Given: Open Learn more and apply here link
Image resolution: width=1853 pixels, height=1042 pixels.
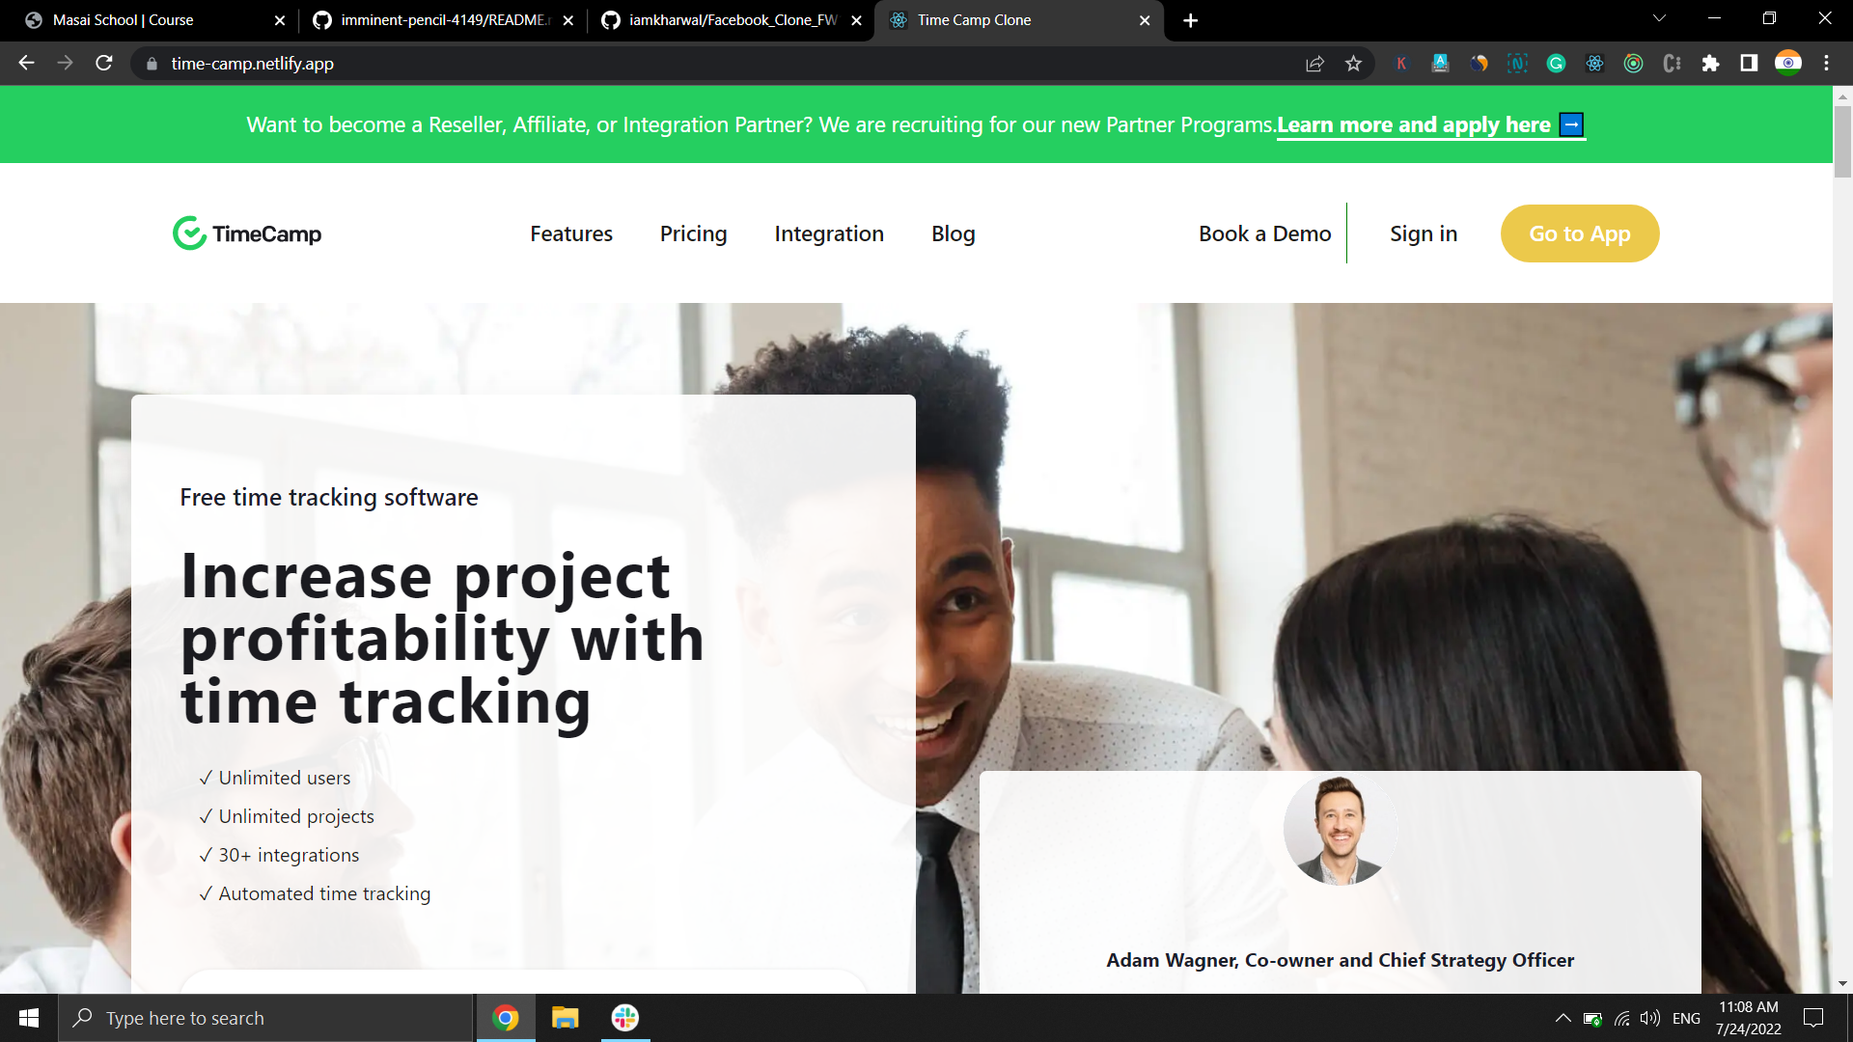Looking at the screenshot, I should point(1413,124).
